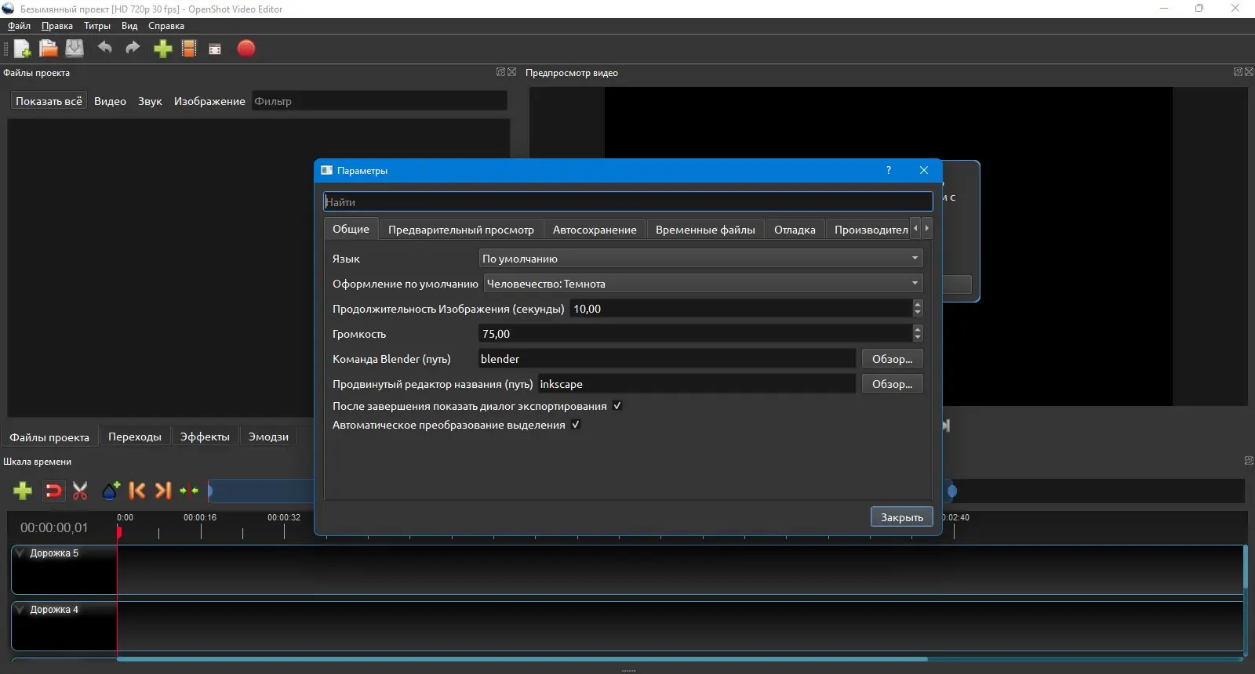Choose a profile via the filmstrip icon
The width and height of the screenshot is (1255, 674).
189,49
